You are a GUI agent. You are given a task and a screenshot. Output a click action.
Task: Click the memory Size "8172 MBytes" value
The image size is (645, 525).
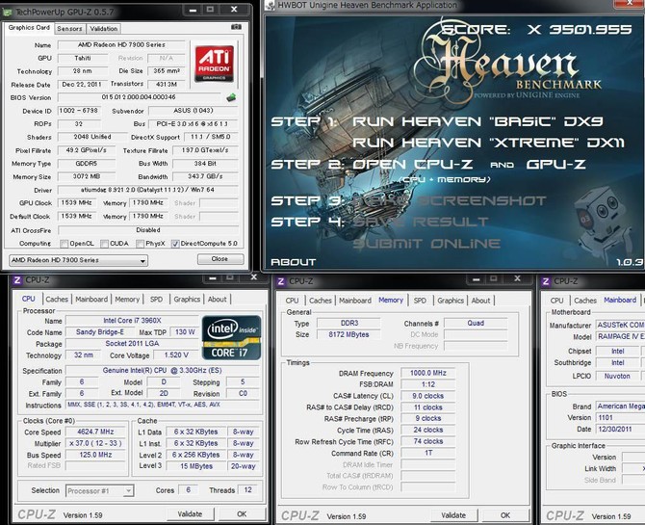pyautogui.click(x=348, y=335)
